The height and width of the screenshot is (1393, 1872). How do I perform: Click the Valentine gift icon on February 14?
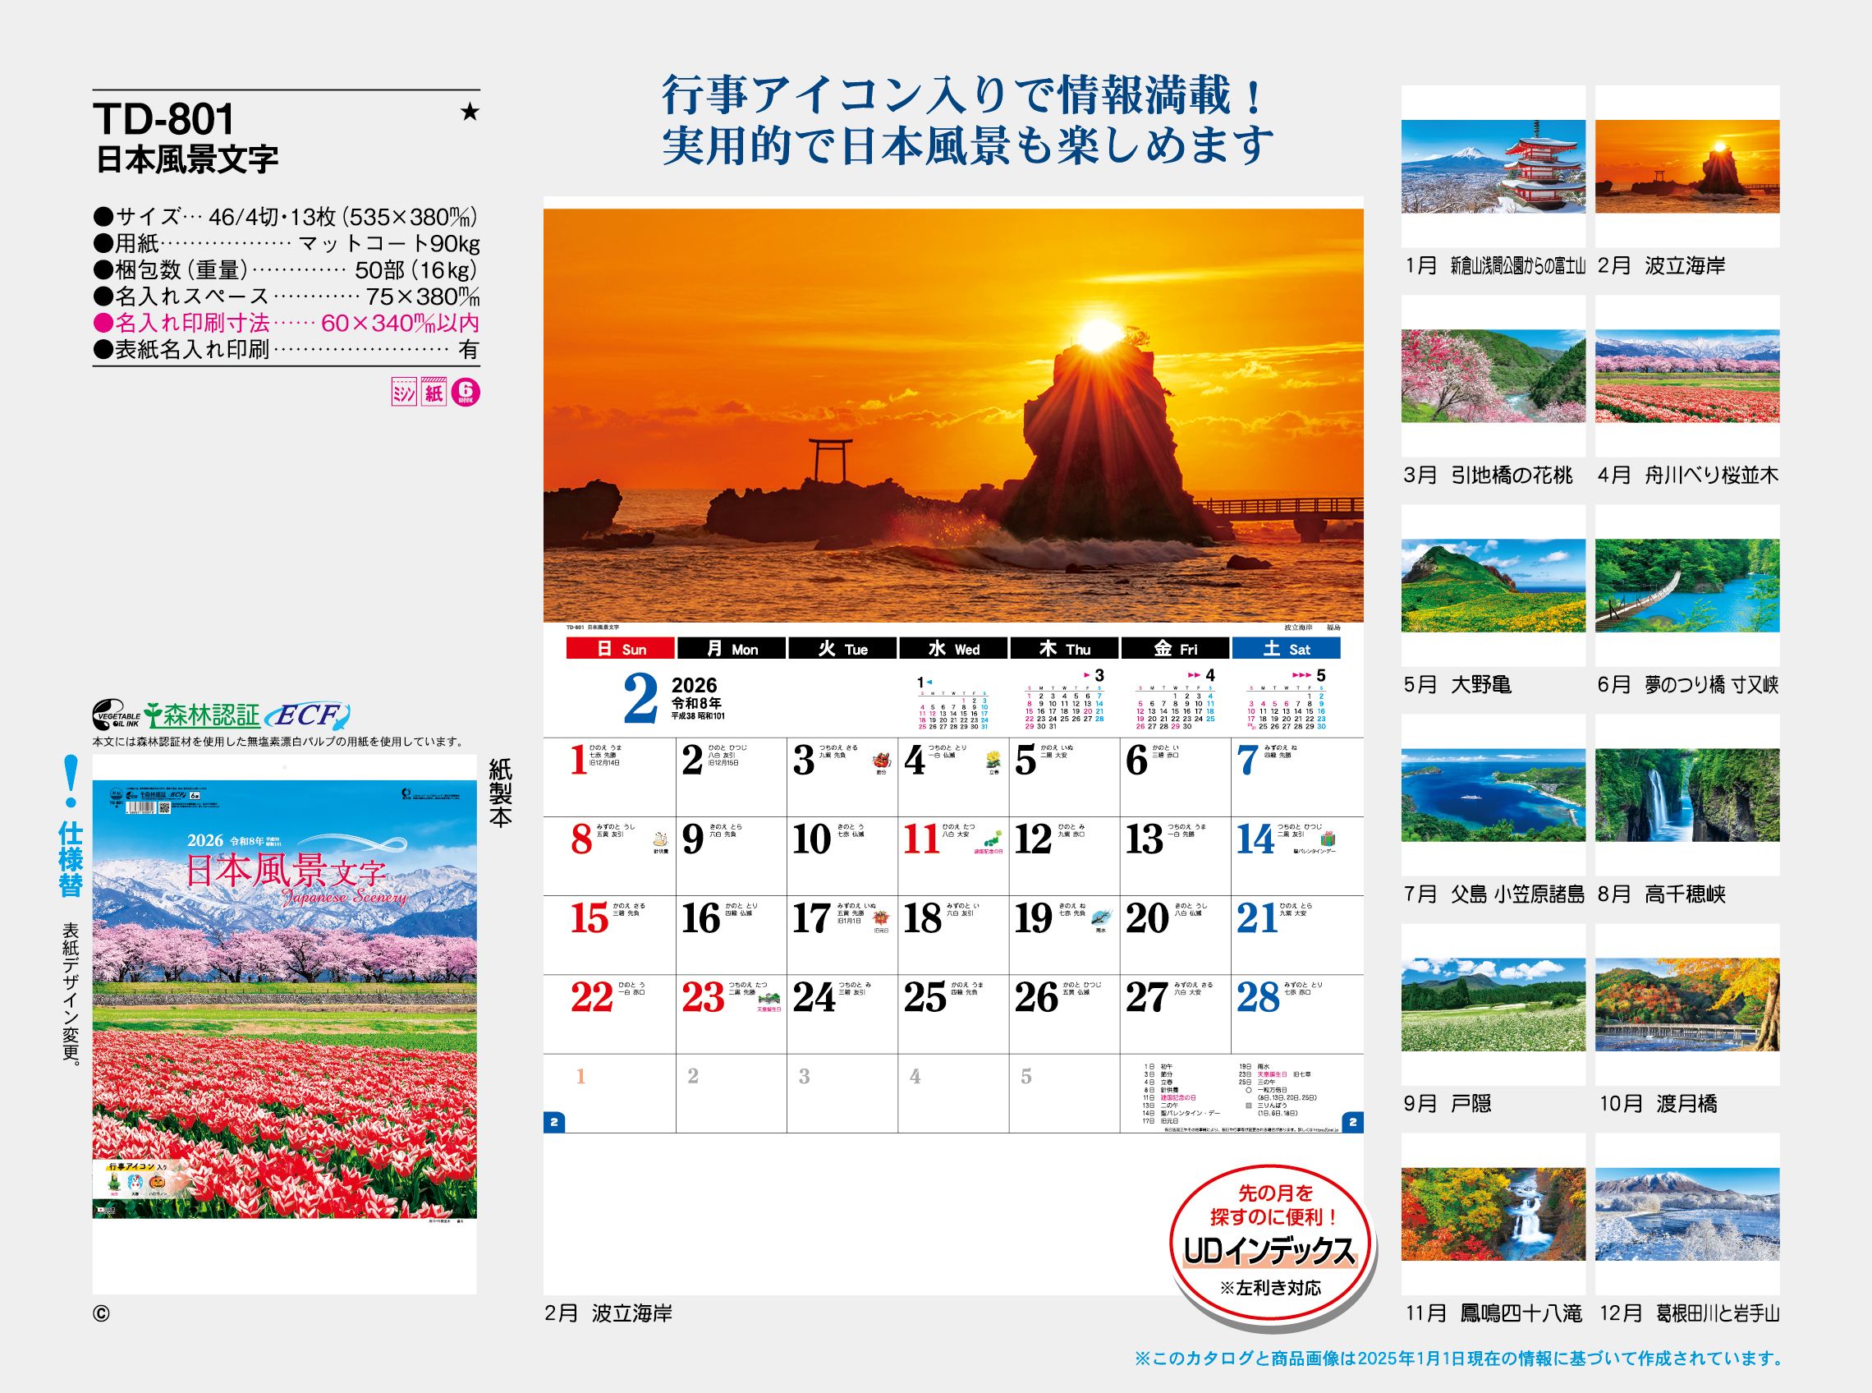pyautogui.click(x=1328, y=839)
